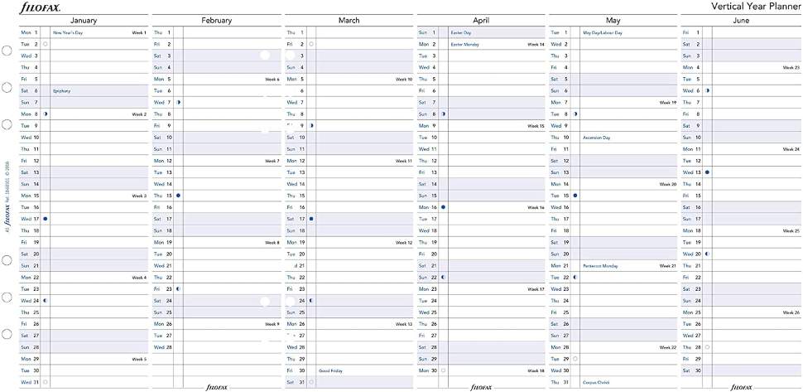
Task: Click the half moon icon on June 6
Action: click(708, 90)
